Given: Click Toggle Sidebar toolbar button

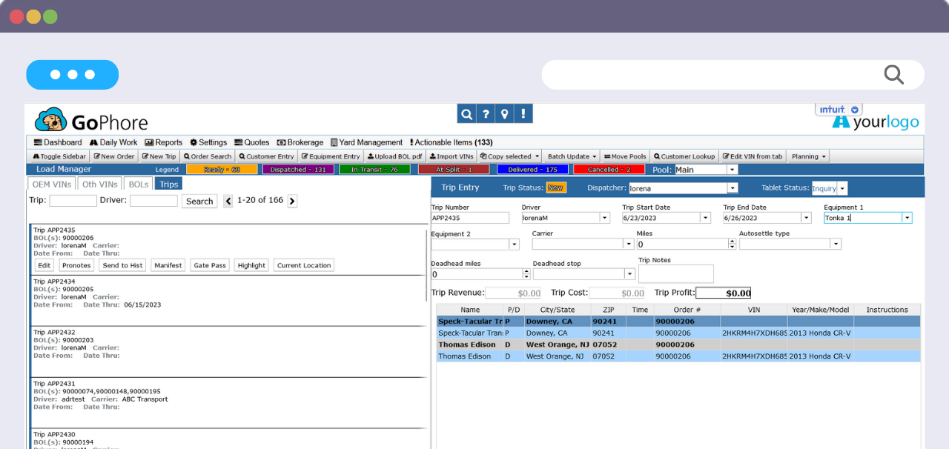Looking at the screenshot, I should [x=59, y=156].
